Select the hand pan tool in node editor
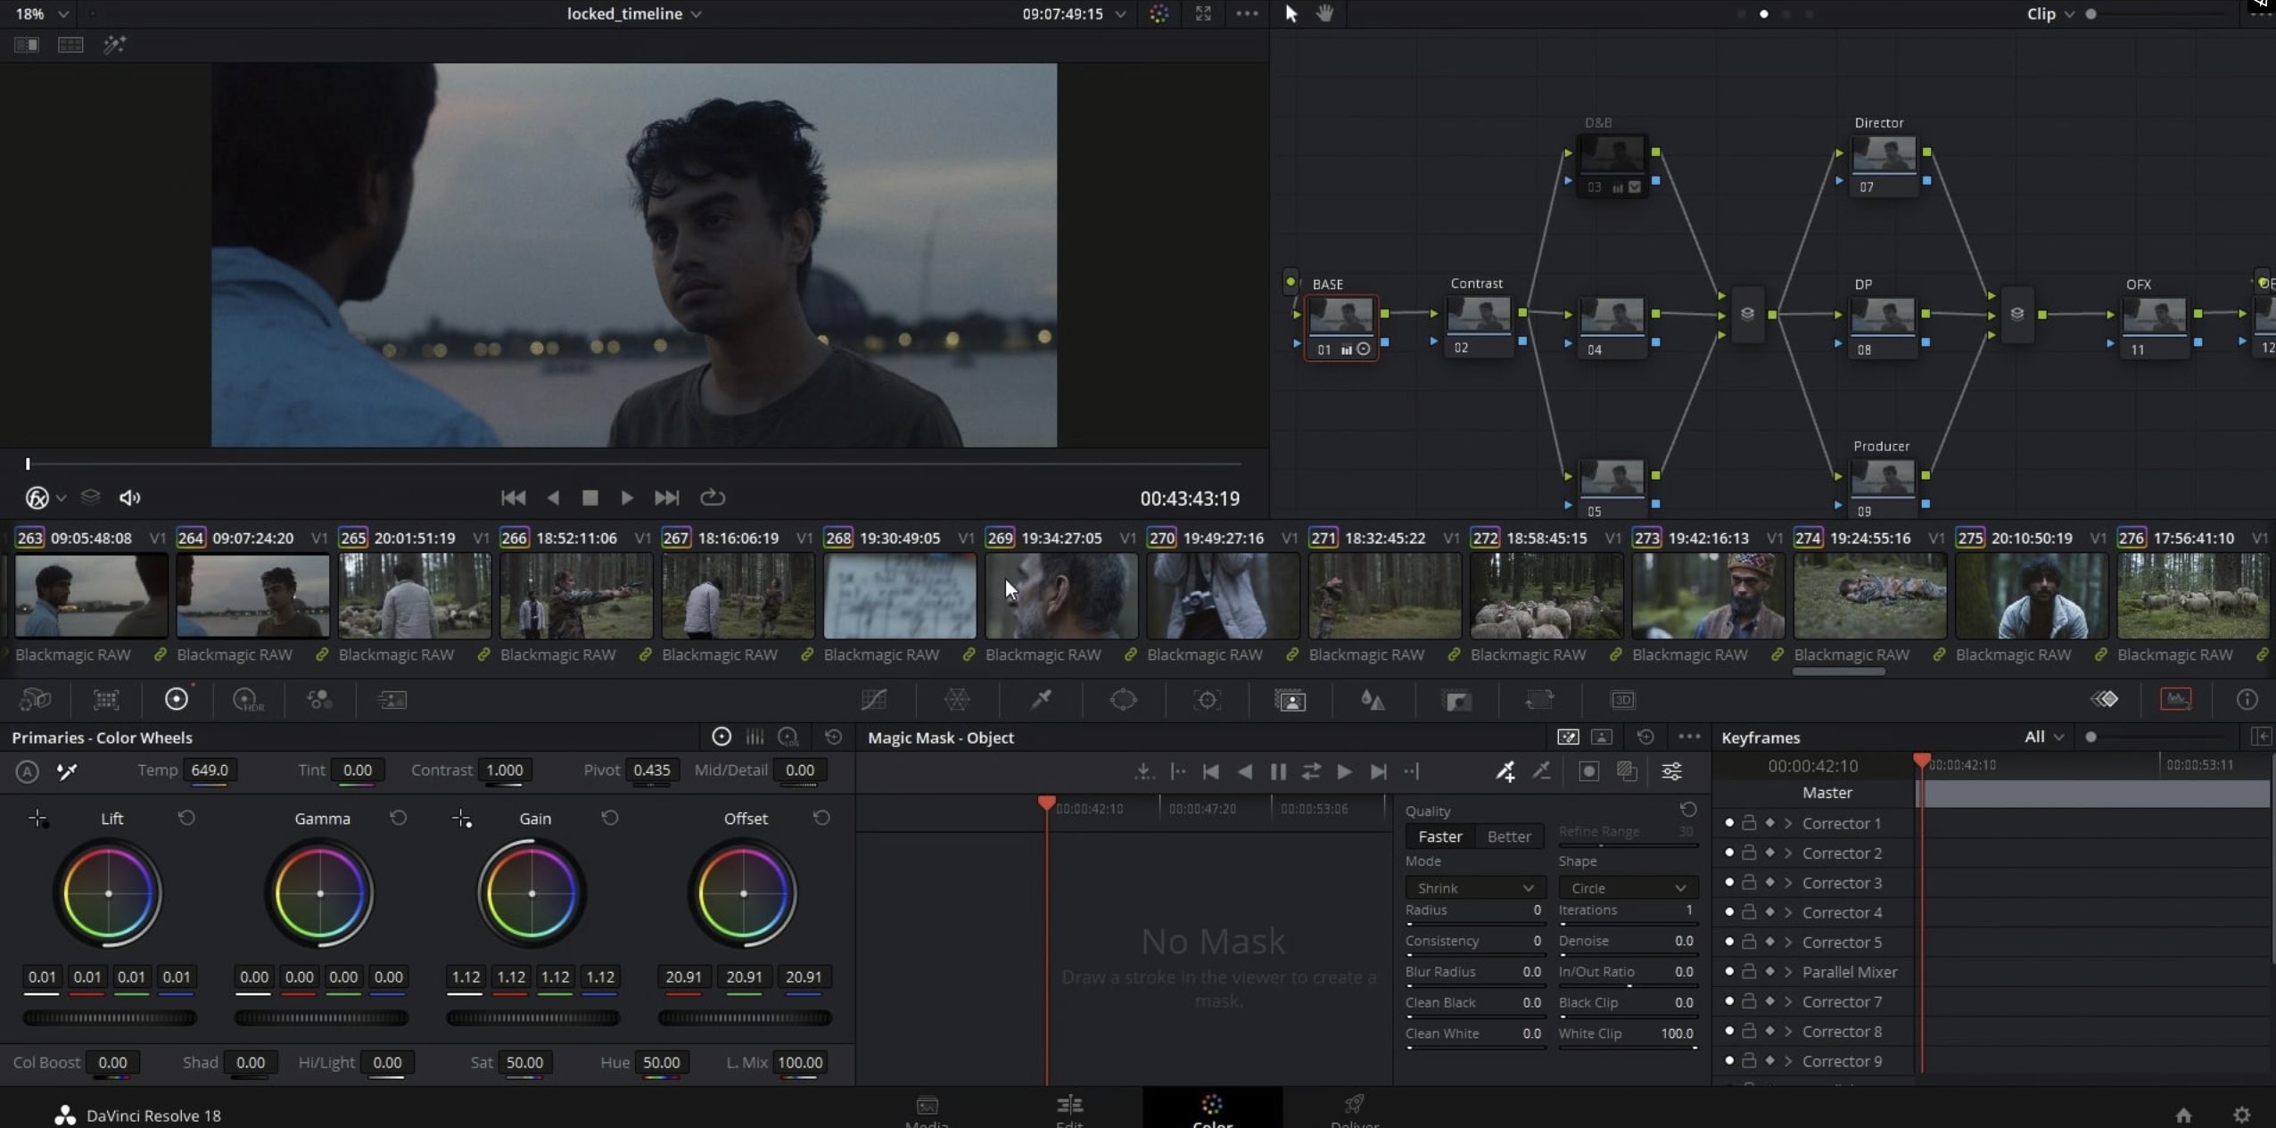The height and width of the screenshot is (1128, 2276). [1324, 13]
